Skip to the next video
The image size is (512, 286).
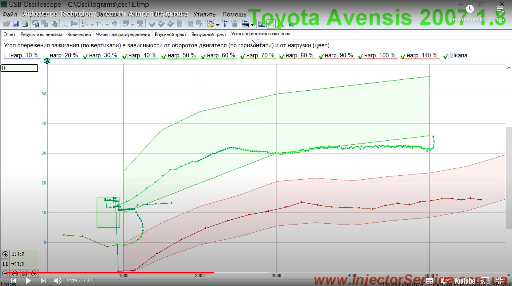(44, 281)
